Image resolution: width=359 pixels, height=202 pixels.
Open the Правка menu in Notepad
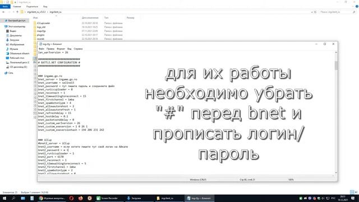[x=50, y=49]
